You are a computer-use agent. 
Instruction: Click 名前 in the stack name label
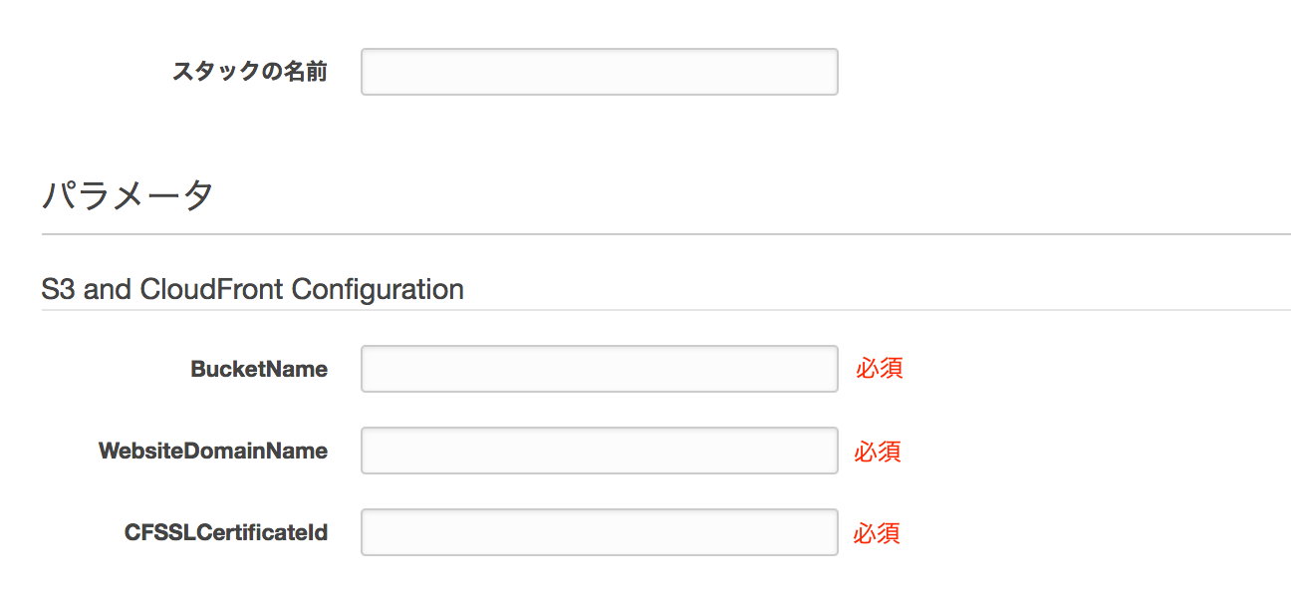(304, 72)
